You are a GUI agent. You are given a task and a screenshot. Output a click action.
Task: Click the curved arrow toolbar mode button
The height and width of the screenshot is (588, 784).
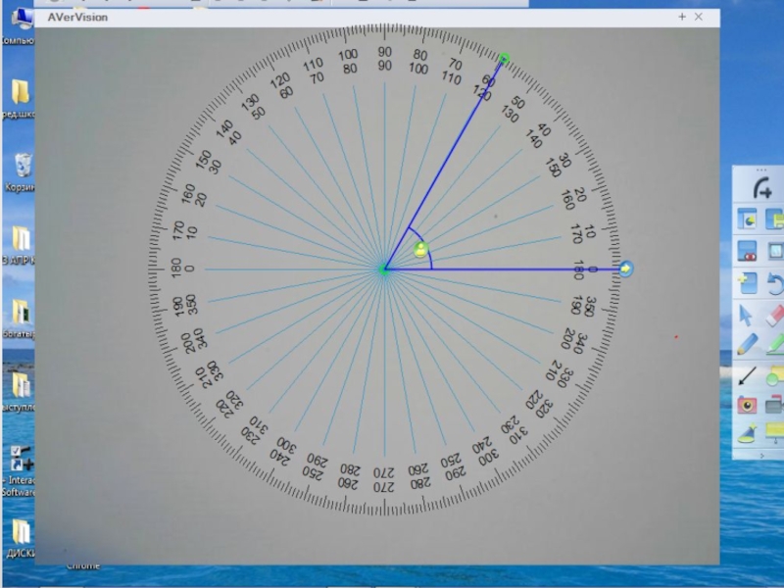tap(761, 189)
